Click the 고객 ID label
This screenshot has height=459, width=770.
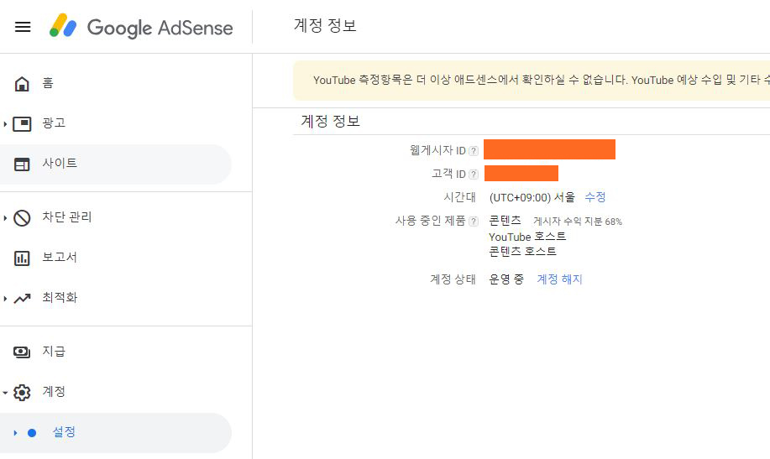tap(448, 174)
